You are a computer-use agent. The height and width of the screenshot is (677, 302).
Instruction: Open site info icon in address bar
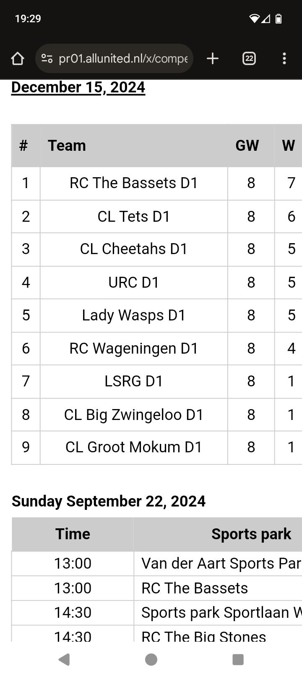47,58
